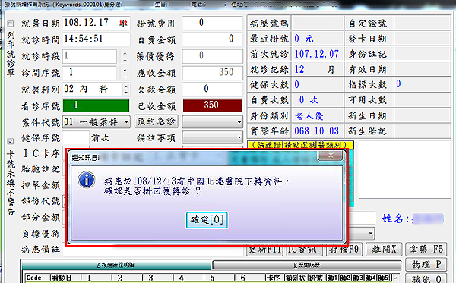
Task: Confirm with the 確定[O] button
Action: 207,220
